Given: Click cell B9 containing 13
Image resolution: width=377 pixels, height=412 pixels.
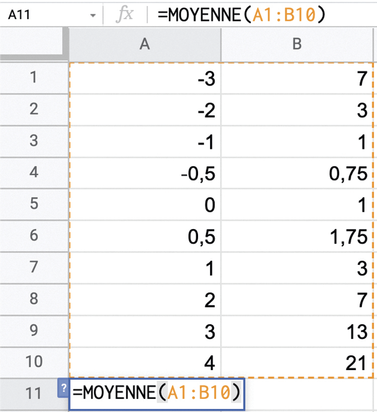Looking at the screenshot, I should [x=296, y=331].
